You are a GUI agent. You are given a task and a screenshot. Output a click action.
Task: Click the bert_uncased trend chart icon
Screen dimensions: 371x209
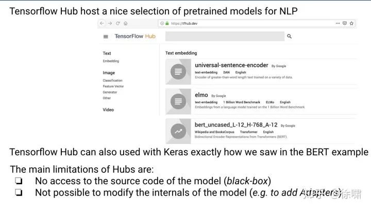pos(178,131)
